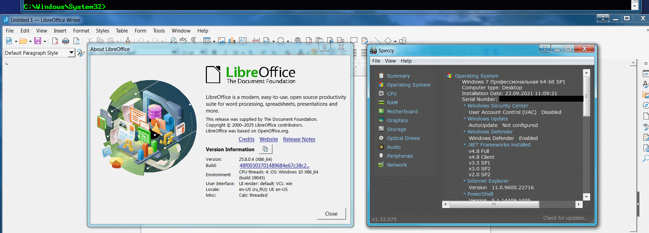
Task: Open the Tools menu in Writer
Action: coord(159,31)
